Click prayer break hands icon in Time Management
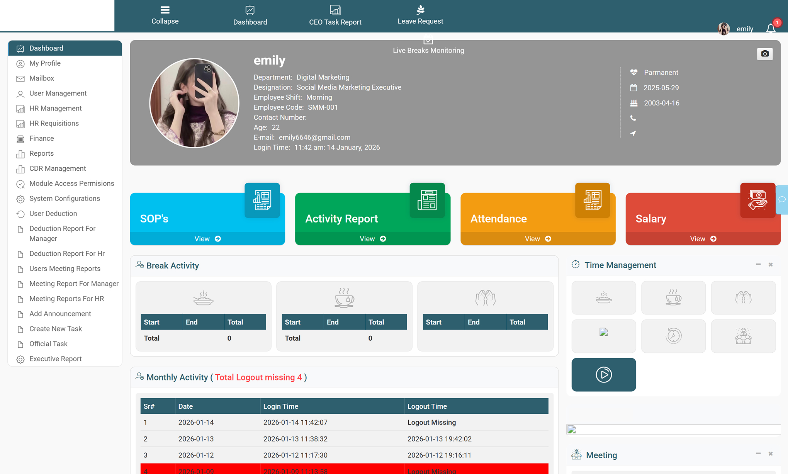Screen dimensions: 788x474 click(743, 297)
